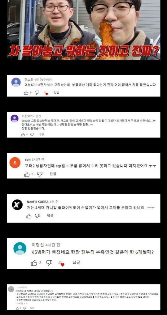Dislike NexFit KOREA's comment
The image size is (167, 315).
(x=37, y=216)
